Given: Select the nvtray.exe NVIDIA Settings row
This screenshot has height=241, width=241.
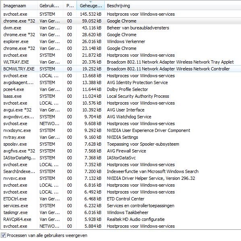Looking at the screenshot, I should 121,137.
